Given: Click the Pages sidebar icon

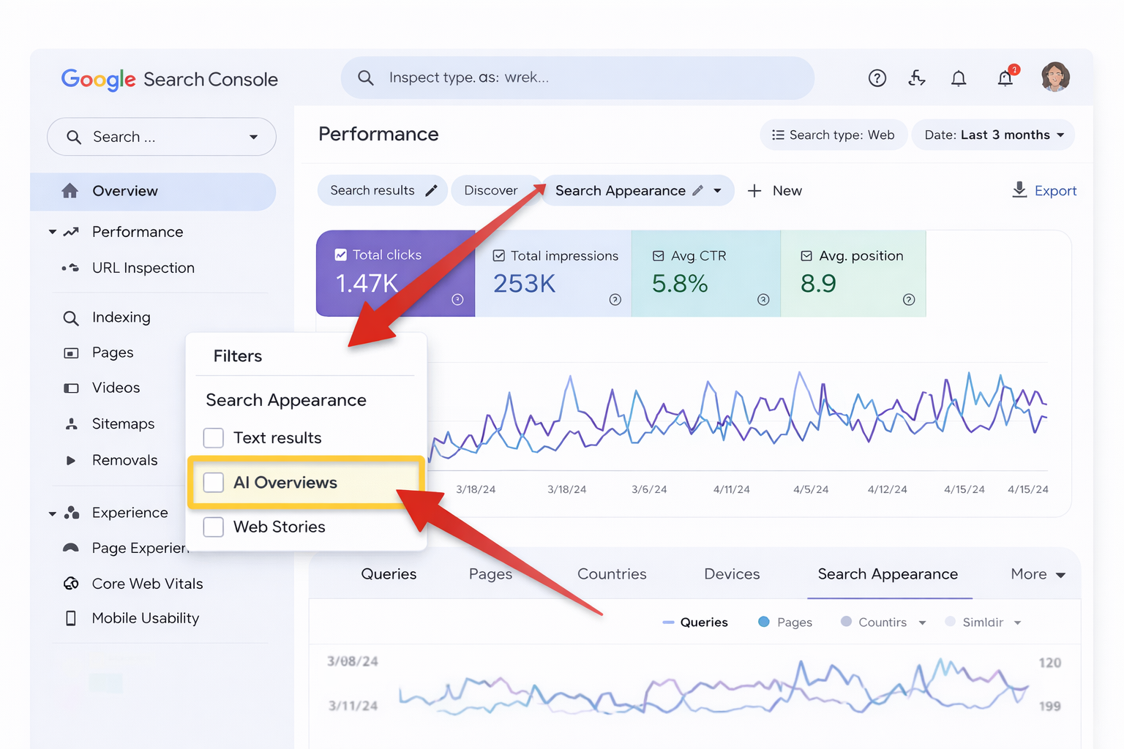Looking at the screenshot, I should (71, 353).
